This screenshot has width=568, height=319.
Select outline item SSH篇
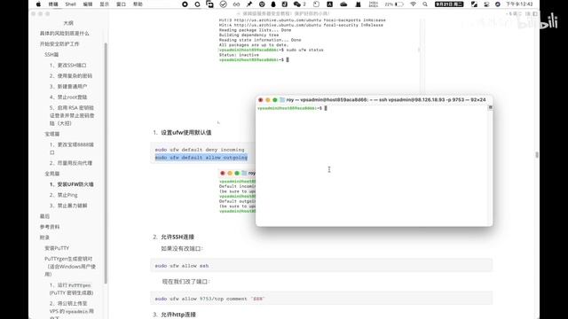pos(51,55)
